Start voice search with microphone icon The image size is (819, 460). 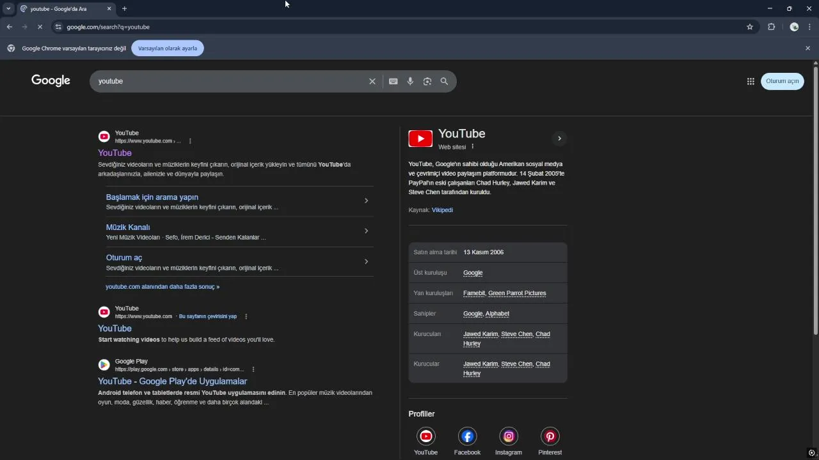pyautogui.click(x=410, y=81)
